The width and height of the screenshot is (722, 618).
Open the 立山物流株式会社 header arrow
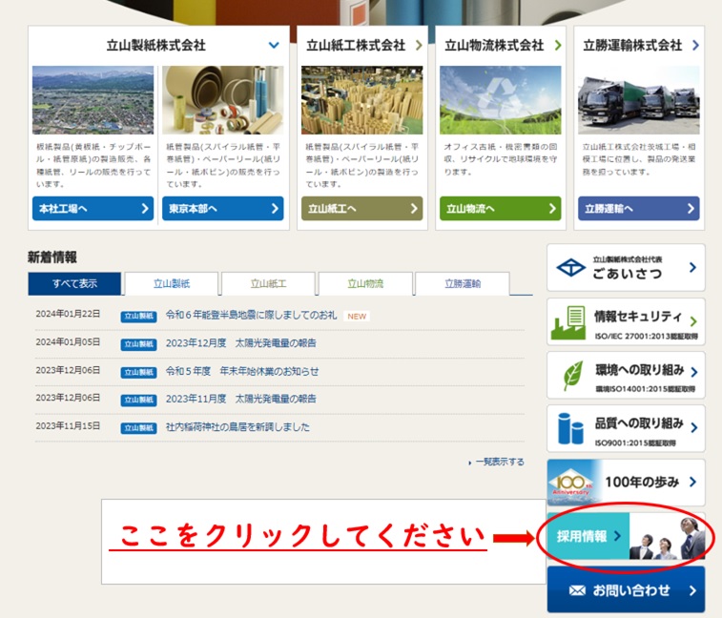[x=558, y=45]
